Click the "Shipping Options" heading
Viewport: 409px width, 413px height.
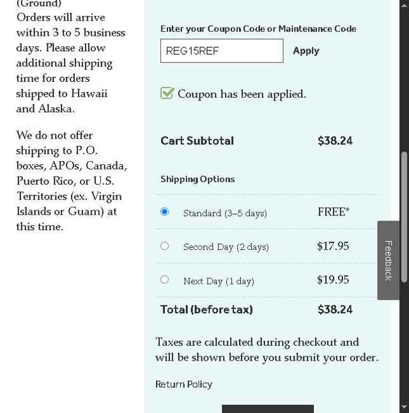point(197,179)
